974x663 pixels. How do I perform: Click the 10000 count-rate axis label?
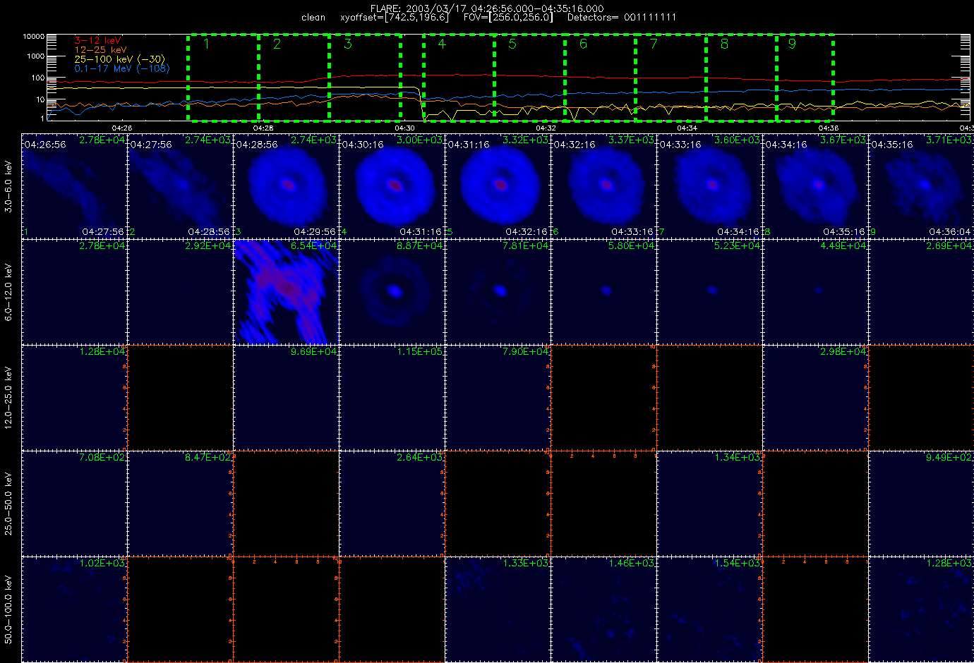34,37
